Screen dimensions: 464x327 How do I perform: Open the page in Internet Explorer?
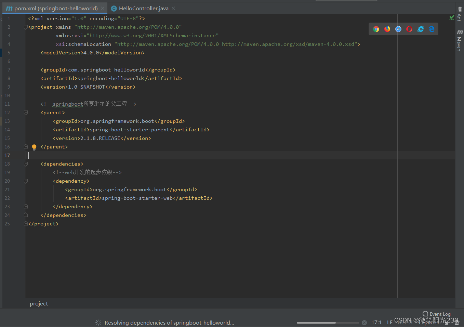(421, 29)
